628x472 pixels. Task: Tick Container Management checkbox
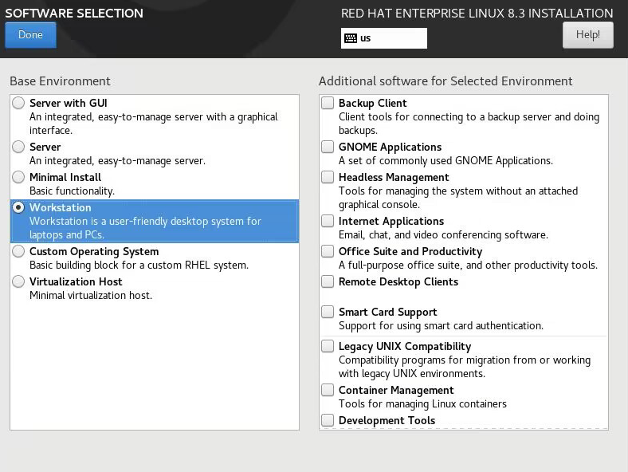[x=328, y=390]
